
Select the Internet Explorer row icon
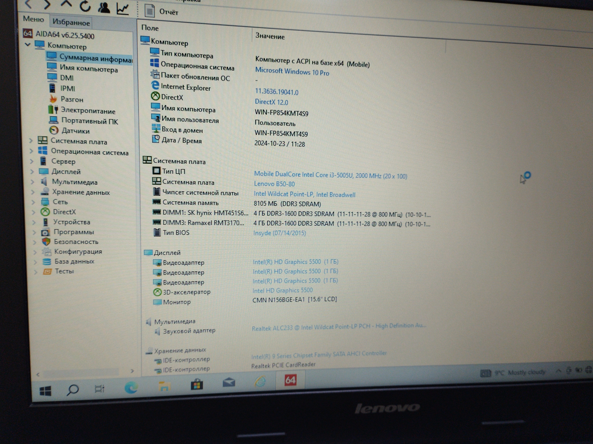click(155, 85)
